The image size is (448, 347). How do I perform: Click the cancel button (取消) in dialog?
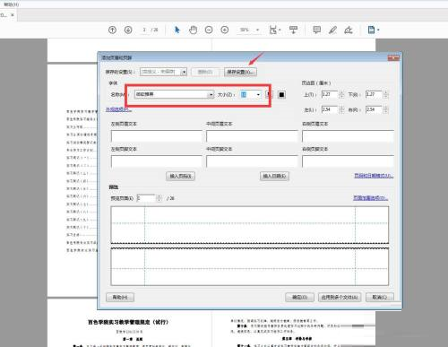380,297
